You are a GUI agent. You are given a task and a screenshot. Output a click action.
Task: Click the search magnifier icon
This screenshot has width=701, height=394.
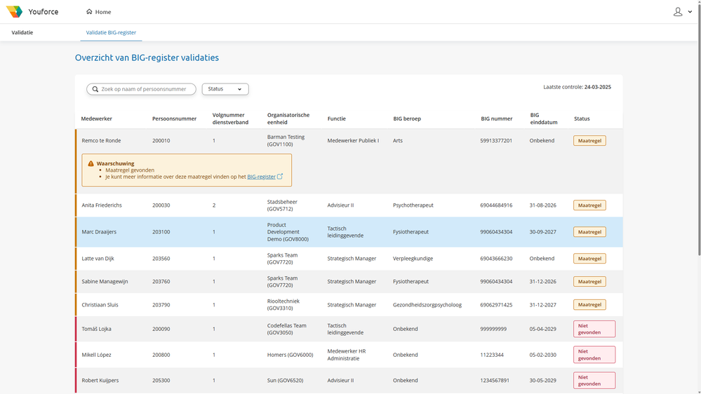95,90
